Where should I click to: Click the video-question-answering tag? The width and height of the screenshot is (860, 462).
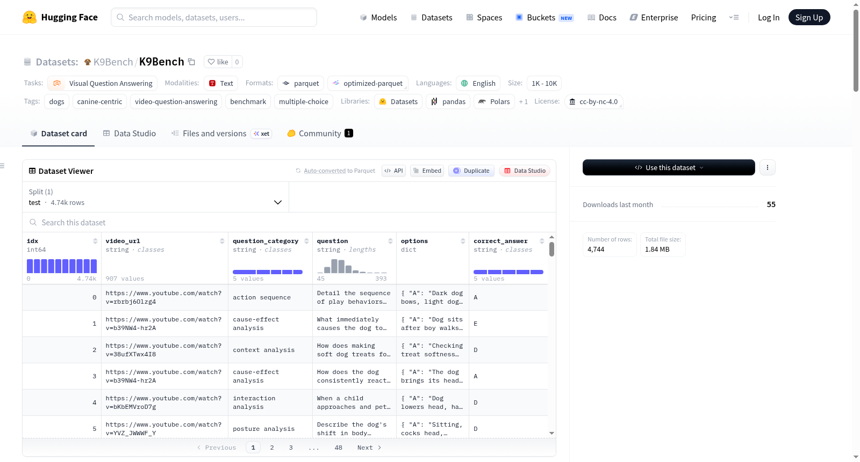tap(176, 101)
